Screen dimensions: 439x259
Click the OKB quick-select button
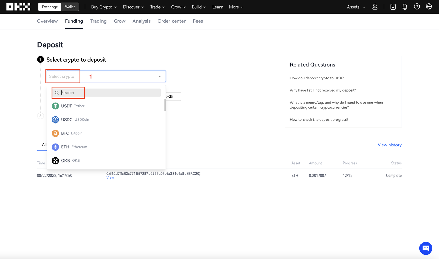tap(173, 96)
